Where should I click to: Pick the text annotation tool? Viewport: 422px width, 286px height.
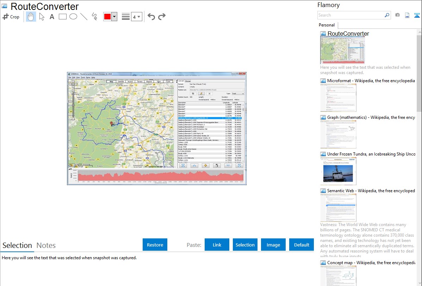[x=52, y=17]
